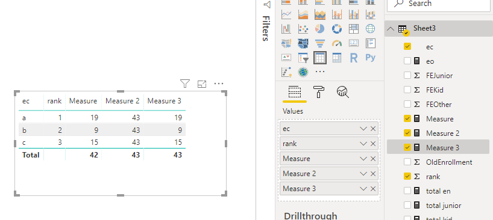493x220 pixels.
Task: Open dropdown for Measure in Values
Action: pyautogui.click(x=363, y=159)
